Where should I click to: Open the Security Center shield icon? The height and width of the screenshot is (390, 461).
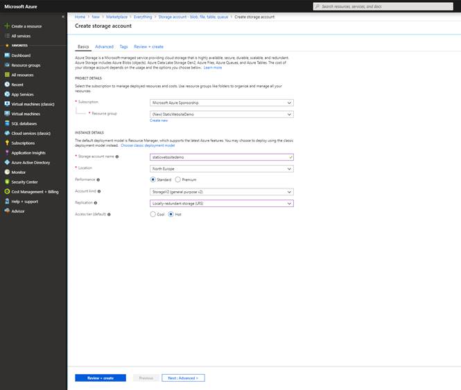7,181
